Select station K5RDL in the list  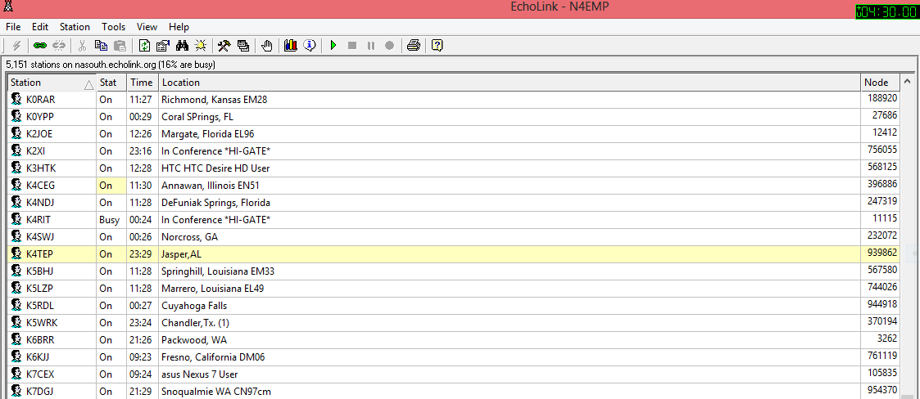tap(40, 305)
